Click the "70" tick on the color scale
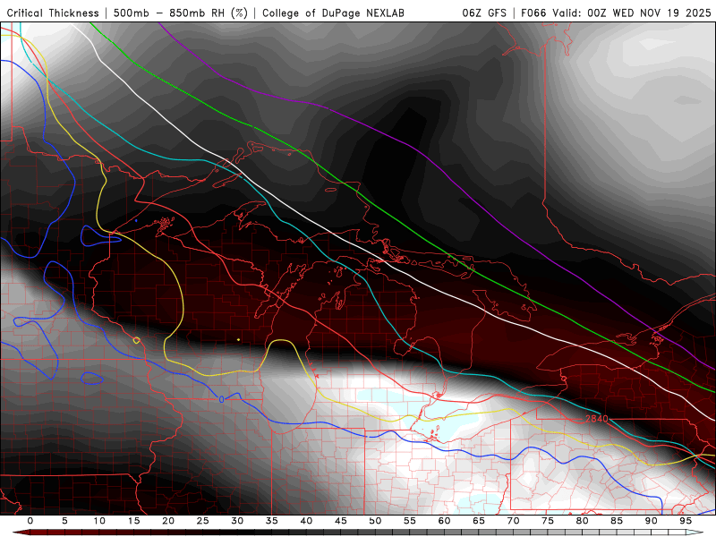The width and height of the screenshot is (716, 537). (x=513, y=521)
